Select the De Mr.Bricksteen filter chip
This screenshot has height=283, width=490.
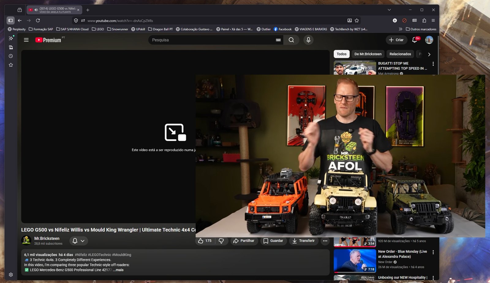click(368, 54)
